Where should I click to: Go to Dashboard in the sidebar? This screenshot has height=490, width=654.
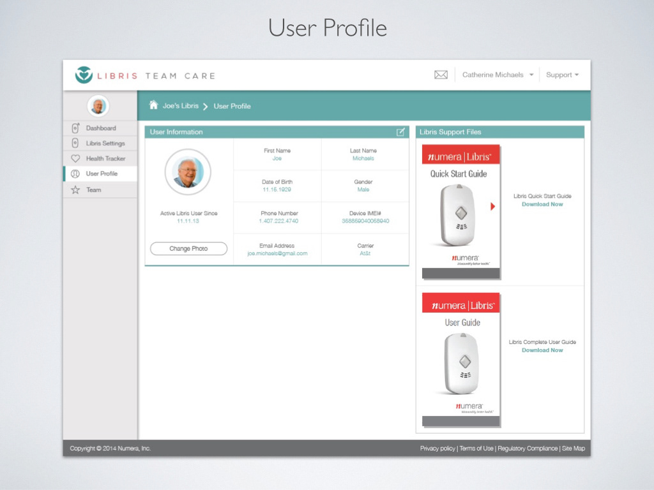100,128
